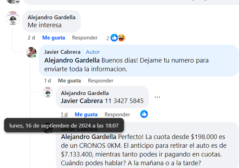The image size is (239, 168).
Task: Toggle Me gusta on Javier's 'Buenos dias' reply
Action: tap(69, 81)
